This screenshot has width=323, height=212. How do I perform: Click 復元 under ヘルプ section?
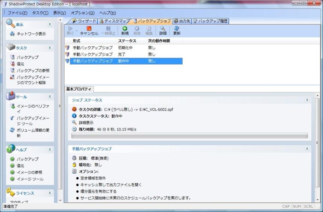click(x=20, y=166)
